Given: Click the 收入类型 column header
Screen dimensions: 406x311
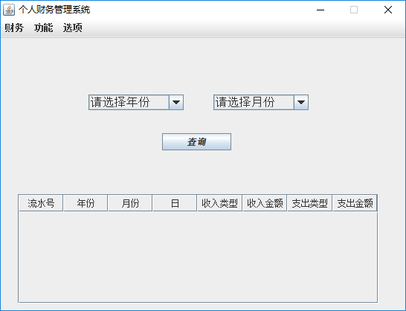Looking at the screenshot, I should [219, 203].
